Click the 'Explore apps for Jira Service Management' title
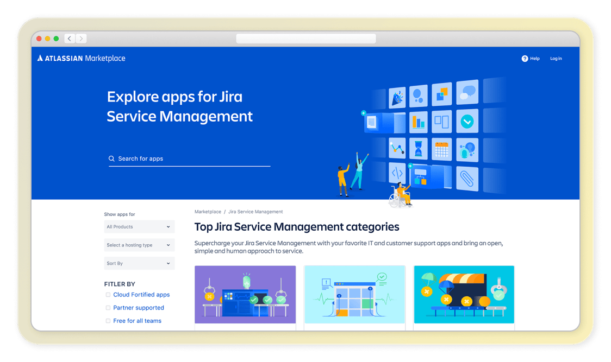611x362 pixels. click(x=179, y=106)
